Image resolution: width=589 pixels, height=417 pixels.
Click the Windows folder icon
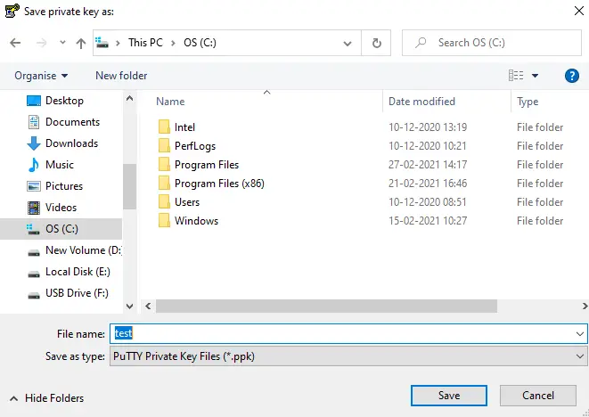tap(164, 221)
